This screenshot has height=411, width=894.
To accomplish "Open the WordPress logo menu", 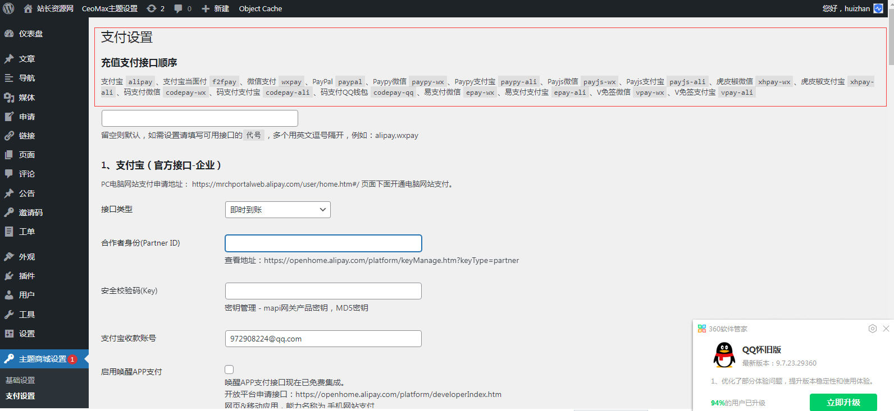I will click(9, 8).
